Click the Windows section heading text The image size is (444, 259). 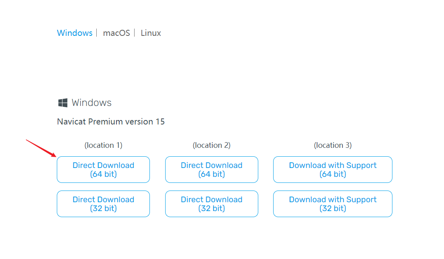click(x=91, y=103)
